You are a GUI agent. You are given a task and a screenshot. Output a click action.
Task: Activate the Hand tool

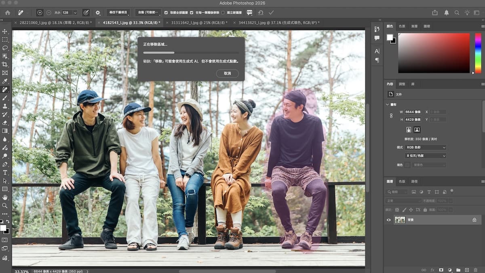5,197
